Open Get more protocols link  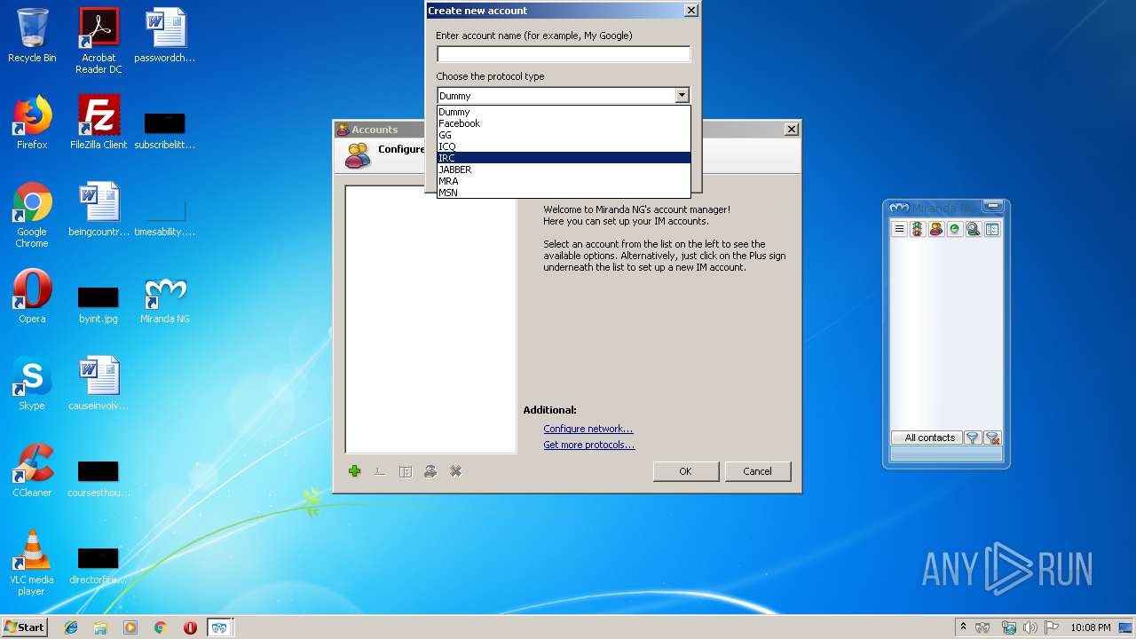pyautogui.click(x=589, y=445)
